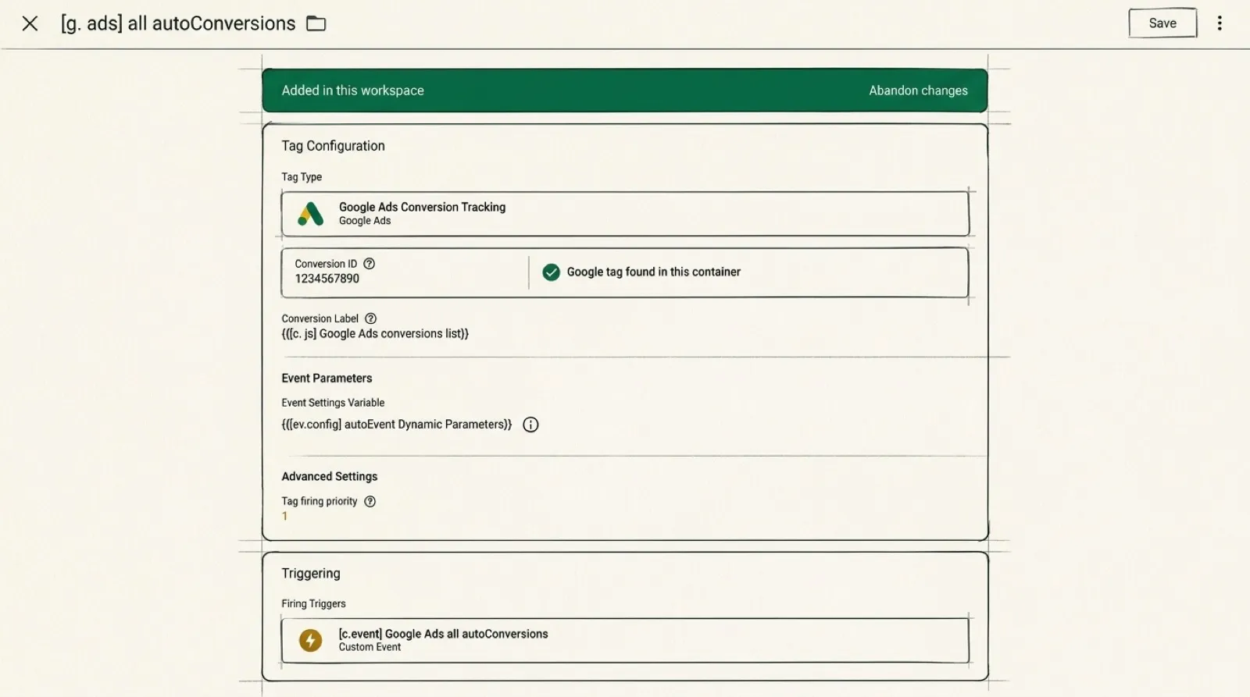Click the Conversion Label variable value
This screenshot has height=697, width=1250.
coord(375,334)
